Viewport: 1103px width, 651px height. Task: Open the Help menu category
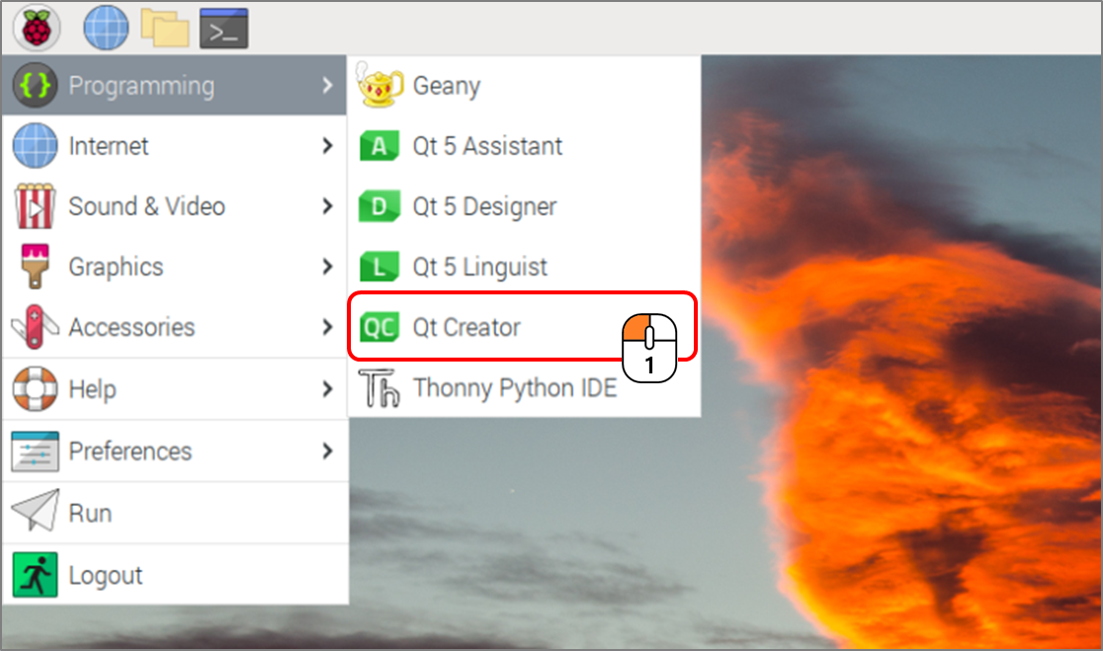(x=175, y=389)
